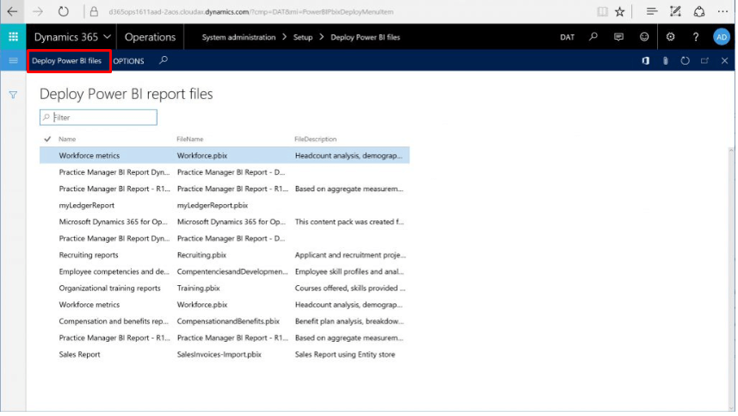
Task: Open messages icon in top bar
Action: 618,37
